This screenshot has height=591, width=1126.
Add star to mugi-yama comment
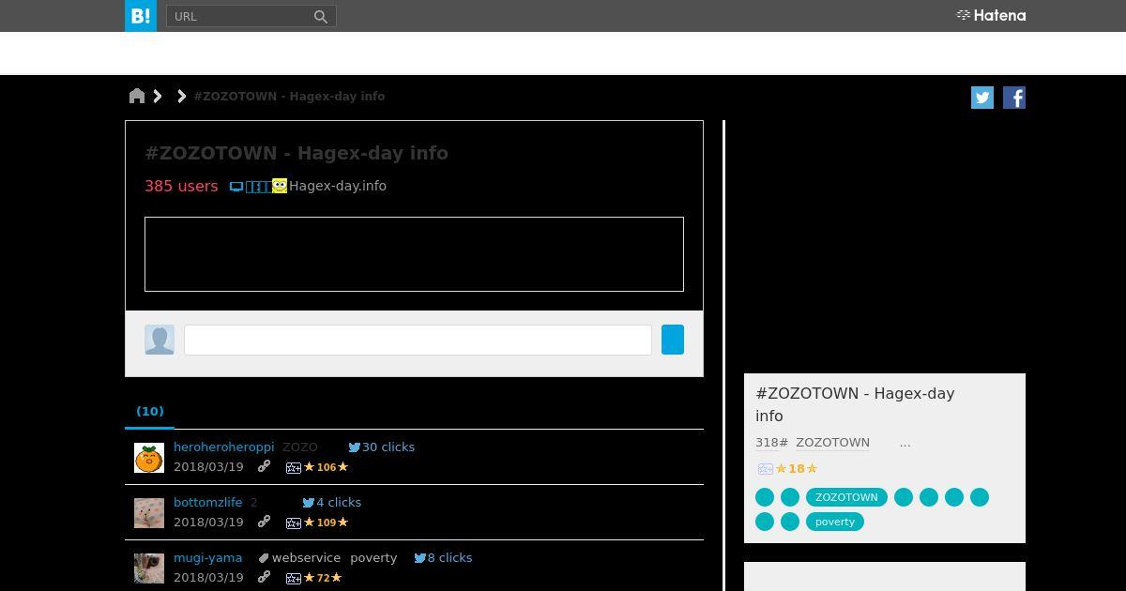point(294,578)
